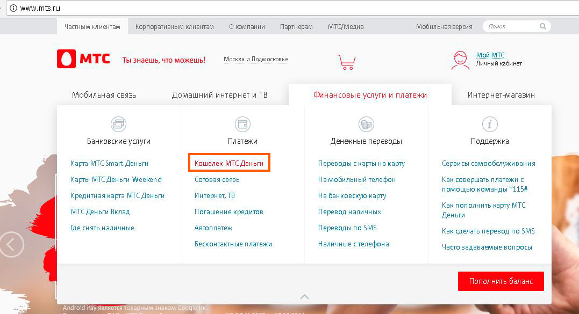Open Наличные с телефона link
The width and height of the screenshot is (579, 314).
pyautogui.click(x=353, y=244)
